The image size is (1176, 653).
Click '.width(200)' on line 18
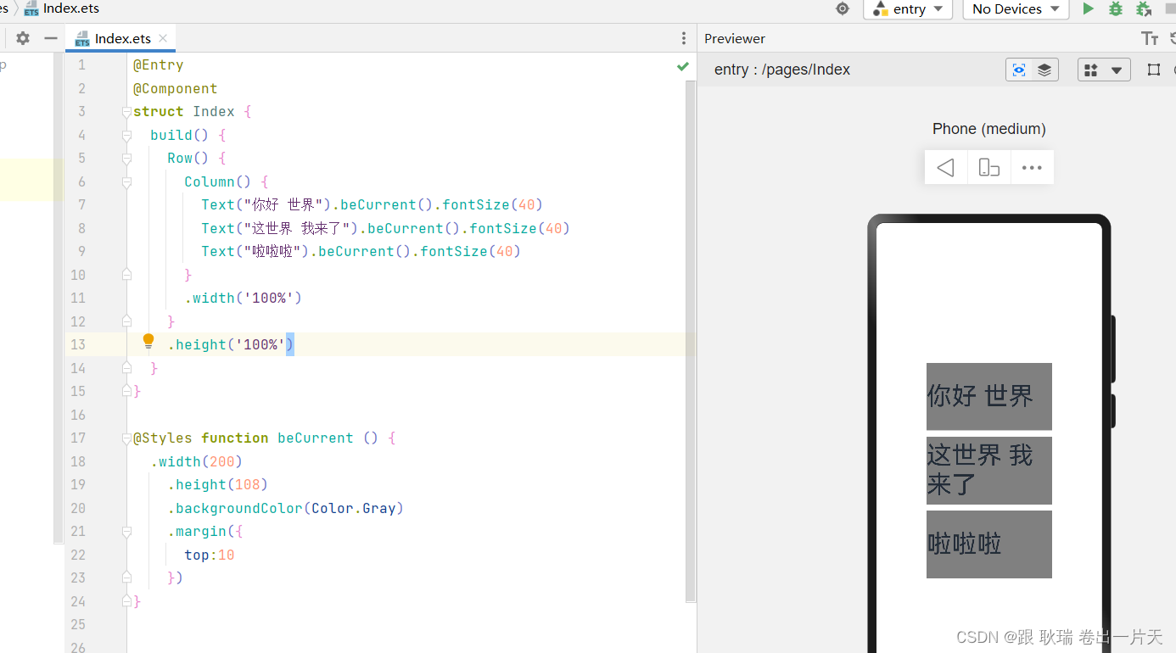(197, 461)
